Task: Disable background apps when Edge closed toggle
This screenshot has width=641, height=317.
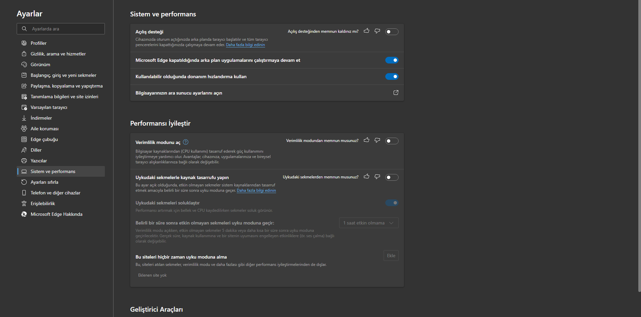Action: click(x=392, y=60)
